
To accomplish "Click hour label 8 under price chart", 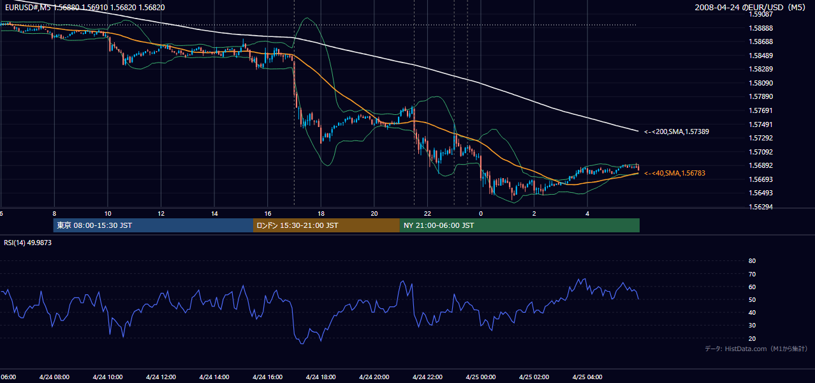I will click(54, 214).
